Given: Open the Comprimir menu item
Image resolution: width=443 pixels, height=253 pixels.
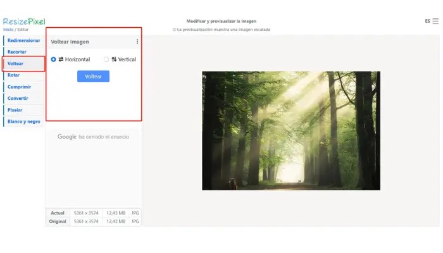Looking at the screenshot, I should (x=23, y=87).
